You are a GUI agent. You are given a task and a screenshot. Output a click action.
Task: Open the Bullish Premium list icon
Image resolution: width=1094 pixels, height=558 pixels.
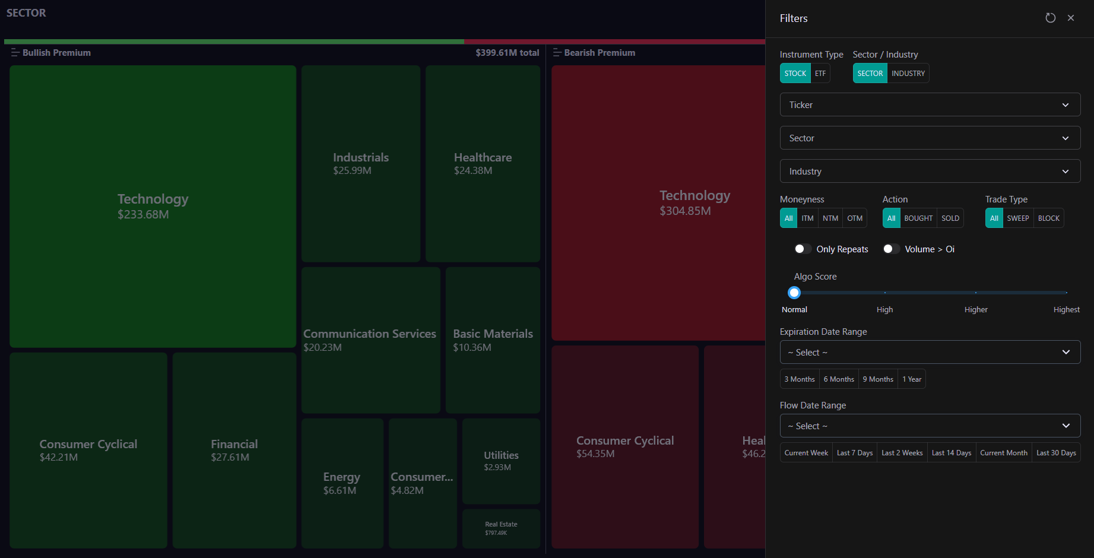[x=15, y=53]
